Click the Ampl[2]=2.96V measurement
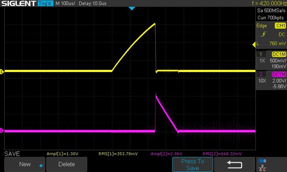This screenshot has height=172, width=287. pos(166,154)
